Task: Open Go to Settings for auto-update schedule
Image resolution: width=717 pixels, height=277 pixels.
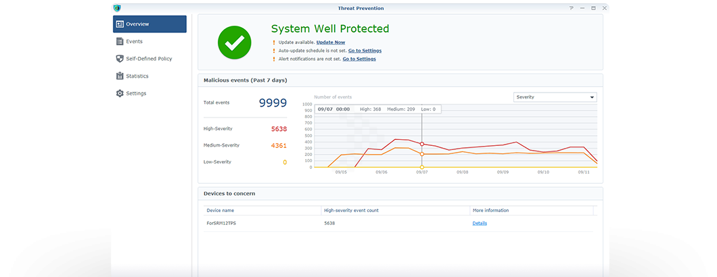Action: [365, 51]
